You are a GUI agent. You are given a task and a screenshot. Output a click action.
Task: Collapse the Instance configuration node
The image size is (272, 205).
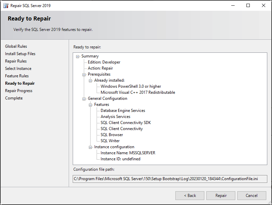90,147
